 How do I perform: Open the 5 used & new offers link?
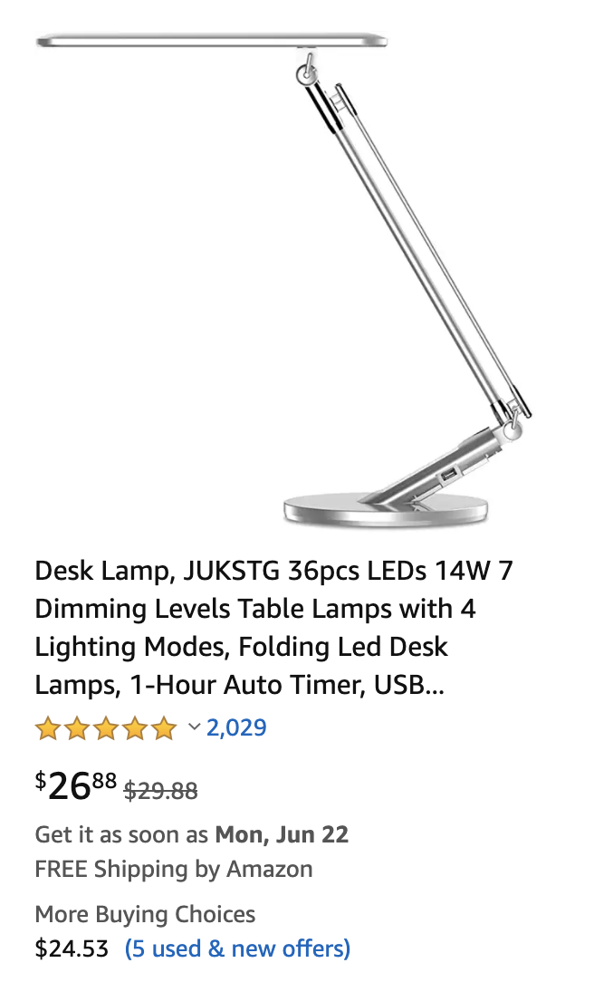(238, 948)
